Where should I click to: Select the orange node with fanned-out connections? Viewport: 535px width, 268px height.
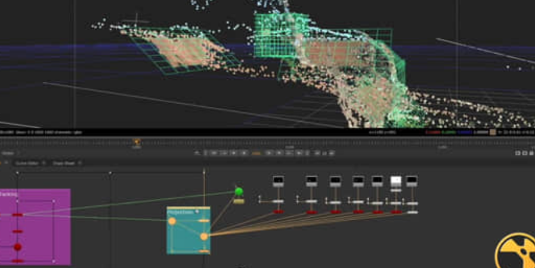[204, 236]
